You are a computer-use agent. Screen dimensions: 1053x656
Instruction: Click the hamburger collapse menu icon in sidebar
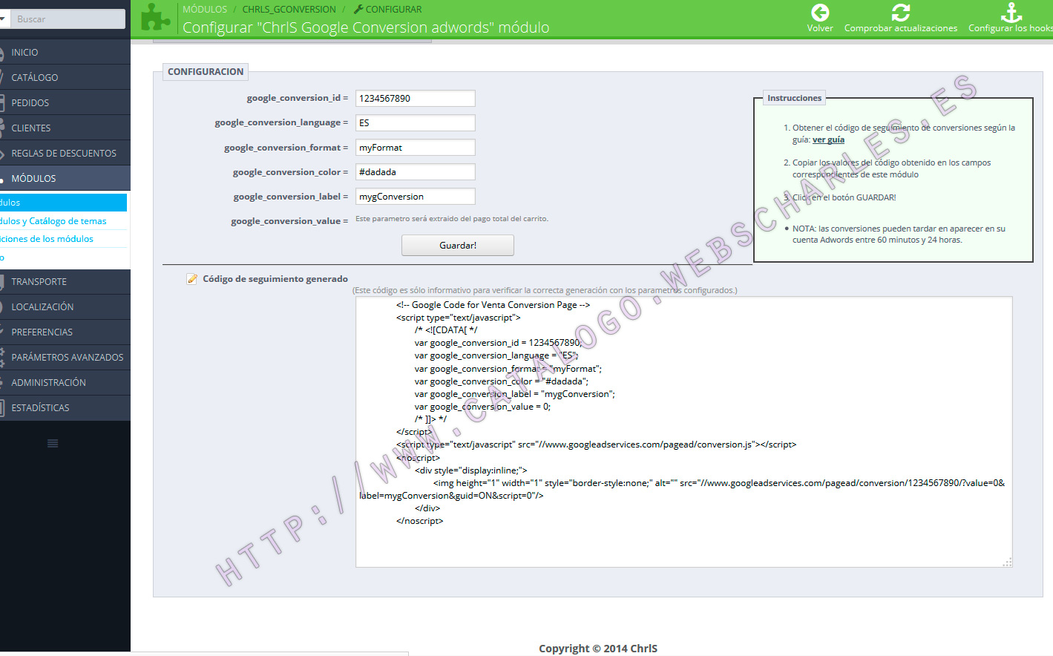(53, 443)
